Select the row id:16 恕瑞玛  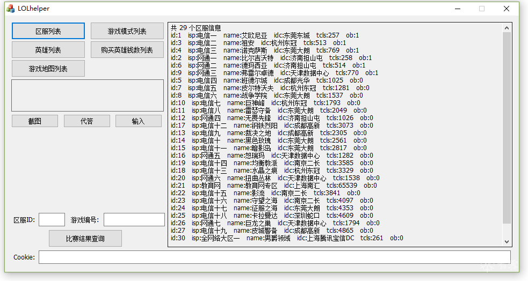coord(272,156)
